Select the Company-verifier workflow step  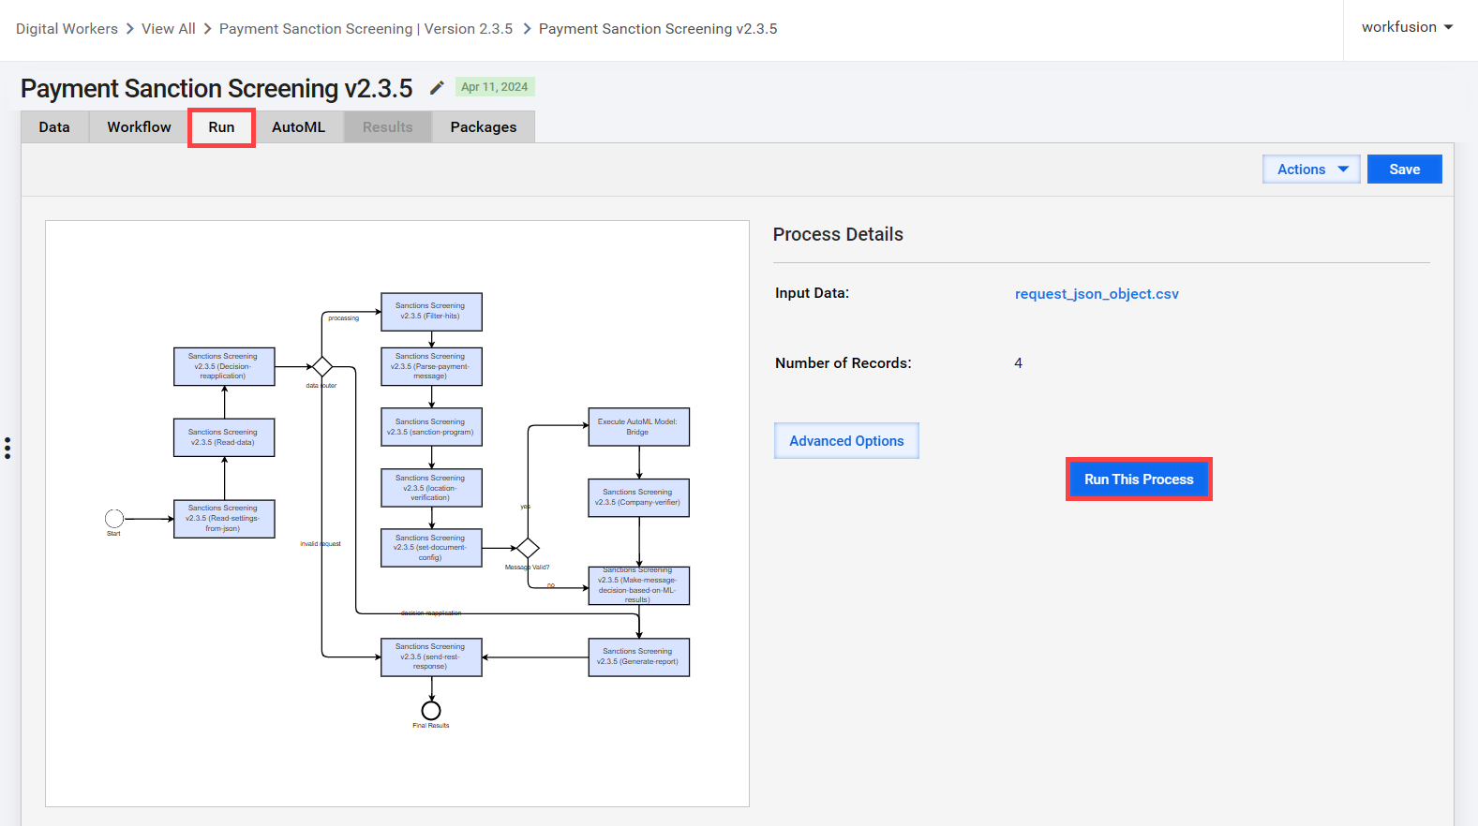[638, 498]
